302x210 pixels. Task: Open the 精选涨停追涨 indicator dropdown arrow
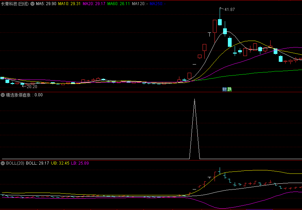(x=3, y=95)
